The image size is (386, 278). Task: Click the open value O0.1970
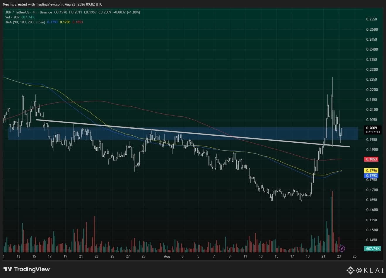pyautogui.click(x=61, y=12)
